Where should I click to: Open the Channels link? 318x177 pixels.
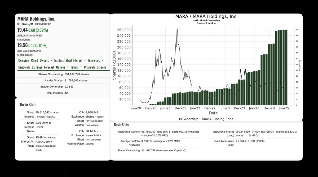90,67
